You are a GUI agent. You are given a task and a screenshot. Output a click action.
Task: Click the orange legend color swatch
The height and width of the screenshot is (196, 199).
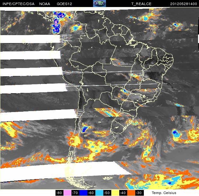[x=131, y=193]
